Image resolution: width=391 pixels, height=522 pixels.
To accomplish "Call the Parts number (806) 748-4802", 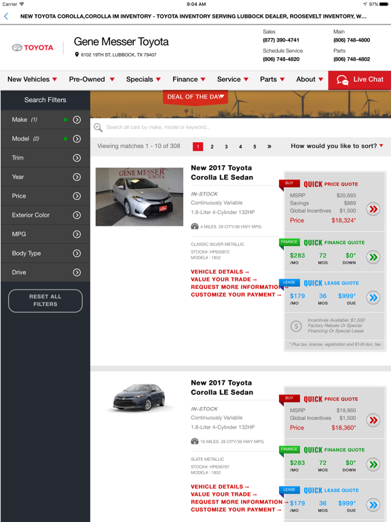I will (352, 59).
